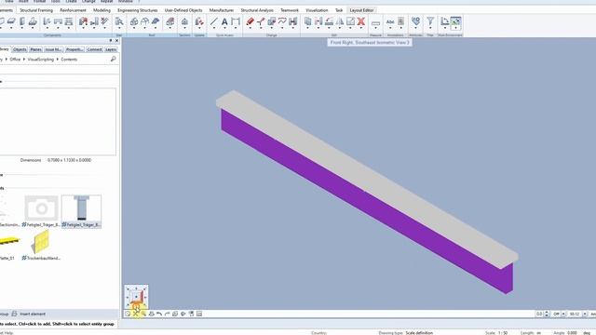Switch to the Properties palette tab
Image resolution: width=596 pixels, height=335 pixels.
click(x=74, y=49)
